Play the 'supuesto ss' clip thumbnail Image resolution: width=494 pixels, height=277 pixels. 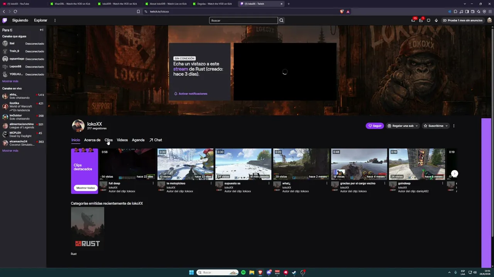coord(243,164)
